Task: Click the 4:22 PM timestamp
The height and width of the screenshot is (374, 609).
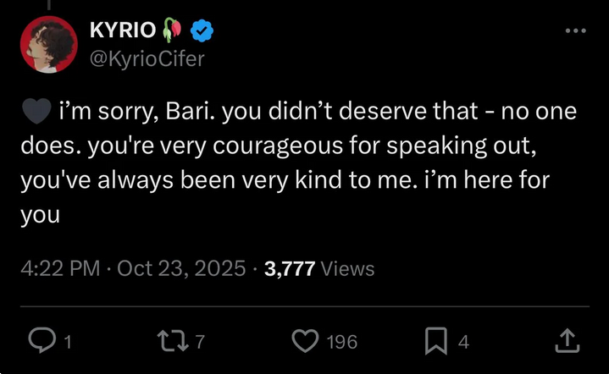Action: [x=60, y=268]
